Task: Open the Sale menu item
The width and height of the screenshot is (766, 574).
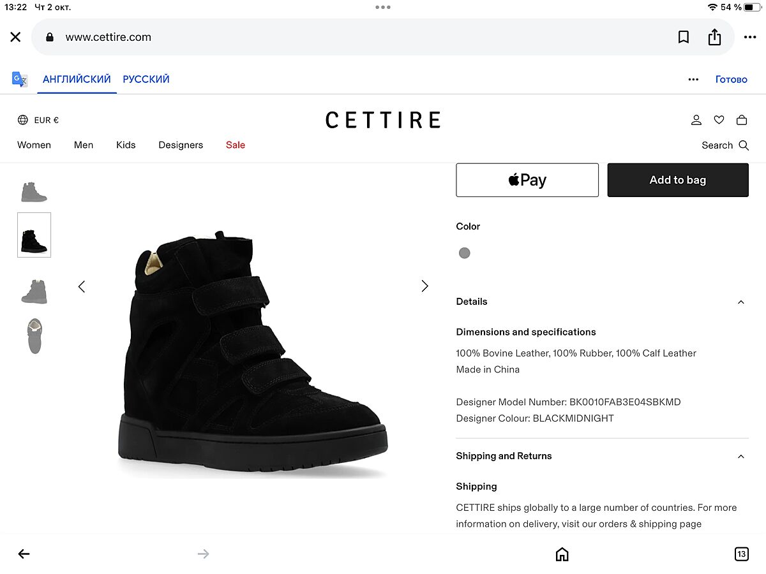Action: click(x=236, y=145)
